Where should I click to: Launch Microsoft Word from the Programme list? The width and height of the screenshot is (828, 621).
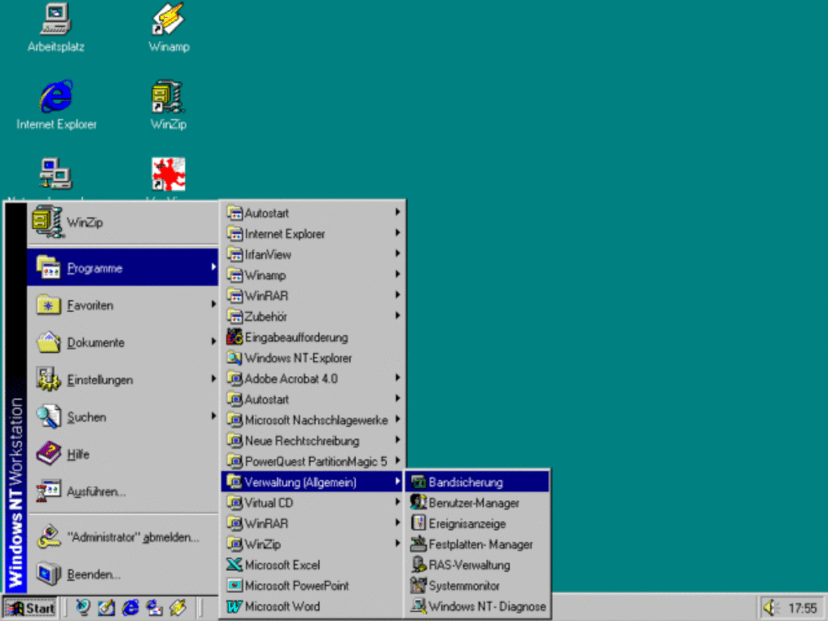point(312,606)
